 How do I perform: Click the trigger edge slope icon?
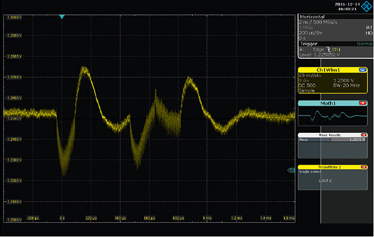pyautogui.click(x=328, y=50)
